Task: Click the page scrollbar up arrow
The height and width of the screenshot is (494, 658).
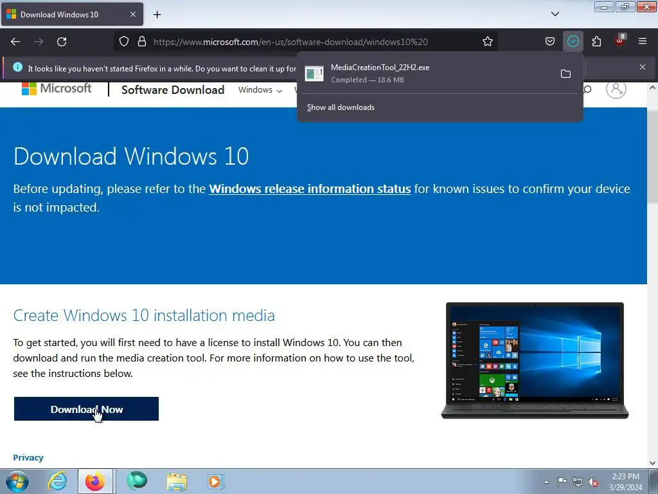Action: tap(652, 88)
